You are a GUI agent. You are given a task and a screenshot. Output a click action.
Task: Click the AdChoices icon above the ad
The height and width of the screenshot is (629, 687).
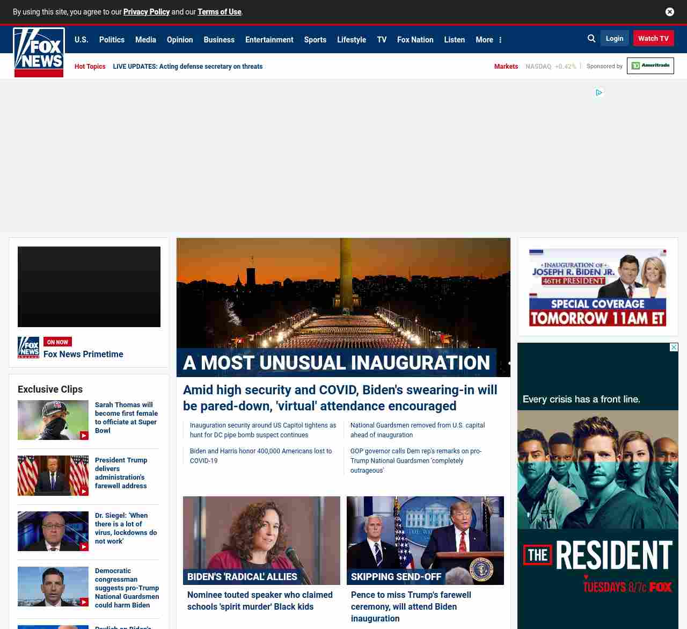(x=599, y=92)
